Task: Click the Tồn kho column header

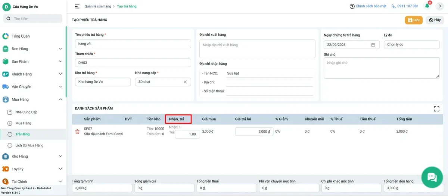Action: [x=153, y=119]
